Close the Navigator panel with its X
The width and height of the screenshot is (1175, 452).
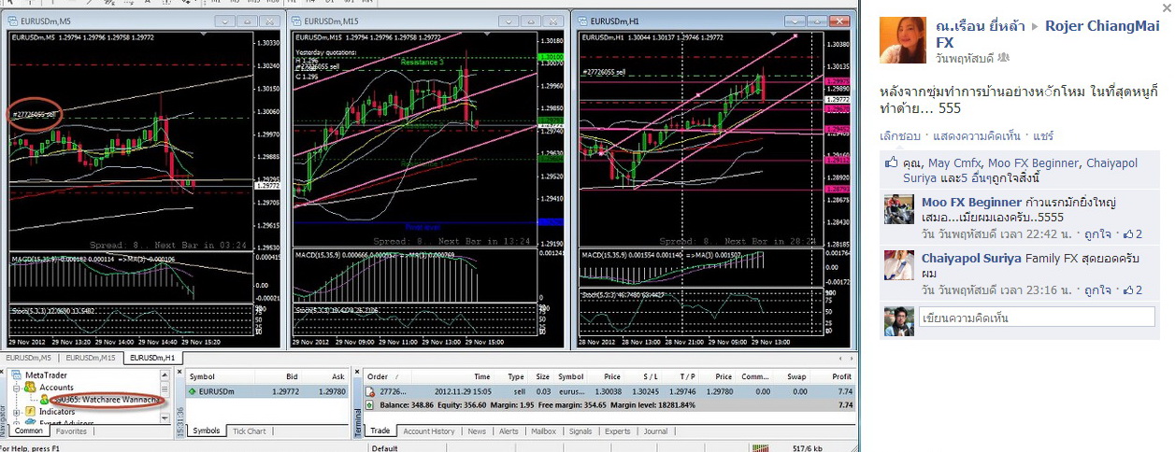2,372
